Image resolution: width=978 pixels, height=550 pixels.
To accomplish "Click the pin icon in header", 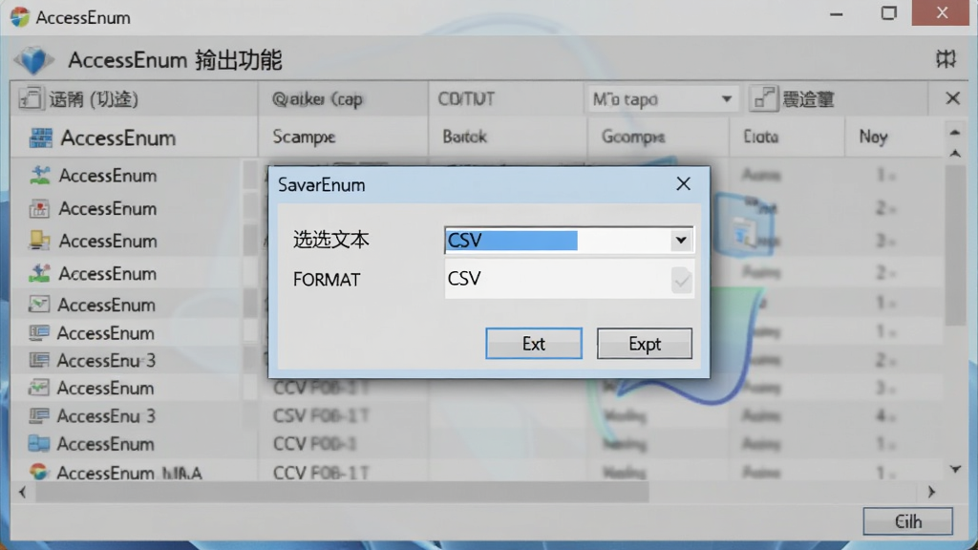I will 946,59.
